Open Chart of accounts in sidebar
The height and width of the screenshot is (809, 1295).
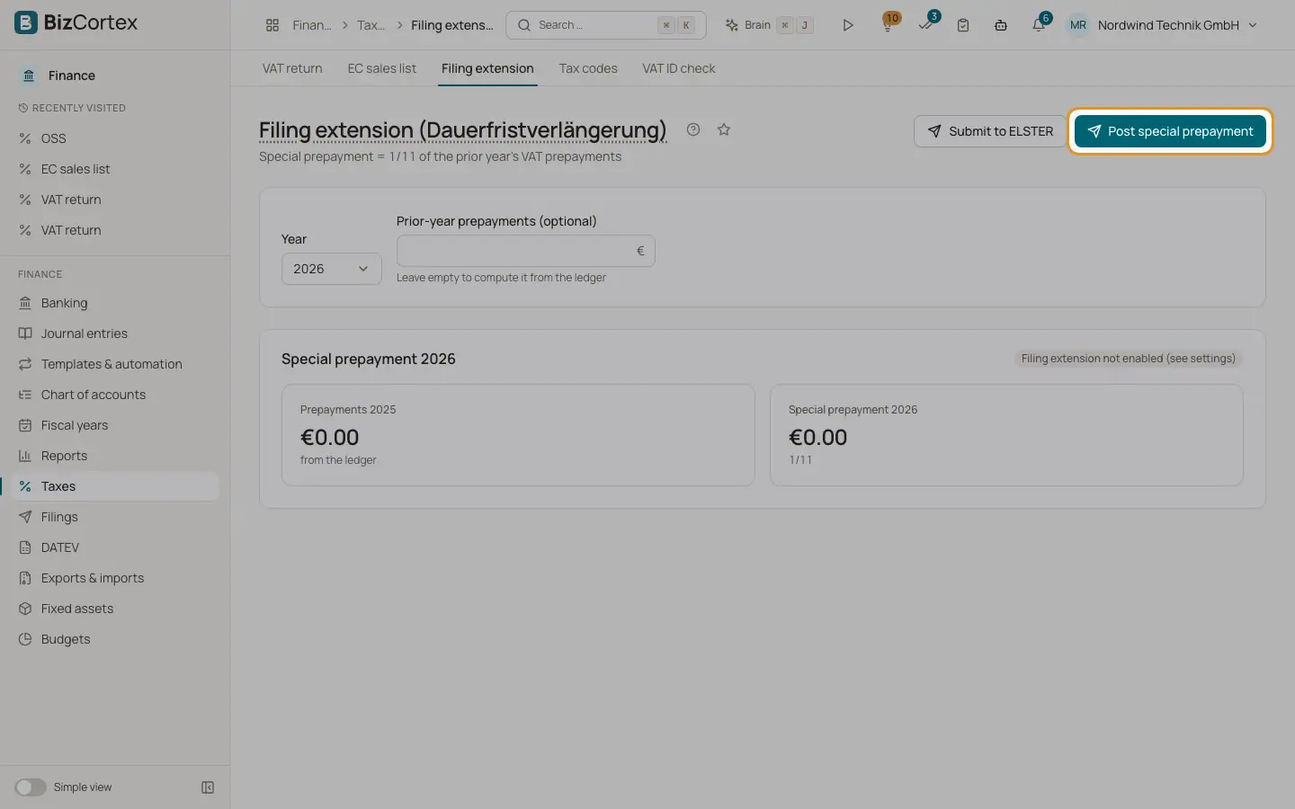115,395
